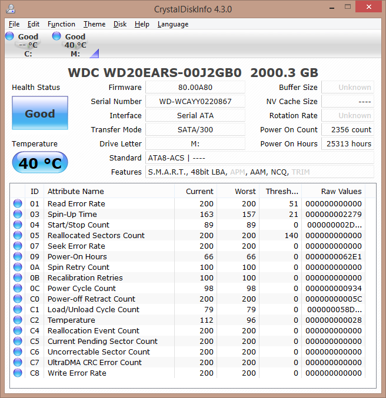Click raw value 00000000005C
Viewport: 386px width, 398px height.
[x=334, y=299]
